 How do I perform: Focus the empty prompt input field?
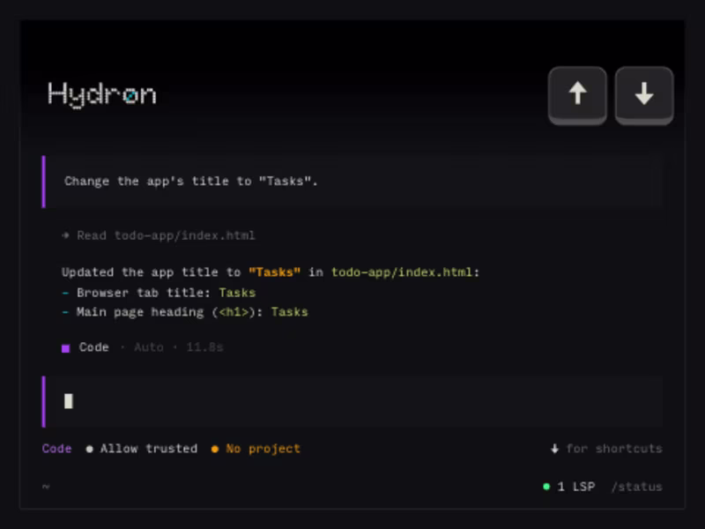(352, 401)
